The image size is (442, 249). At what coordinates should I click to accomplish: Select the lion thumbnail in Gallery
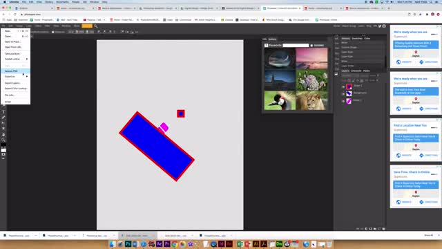(x=311, y=100)
